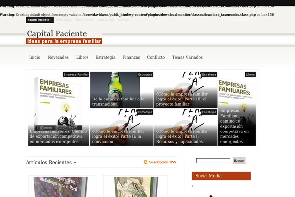Open the Sobre el Autor link

(x=85, y=20)
